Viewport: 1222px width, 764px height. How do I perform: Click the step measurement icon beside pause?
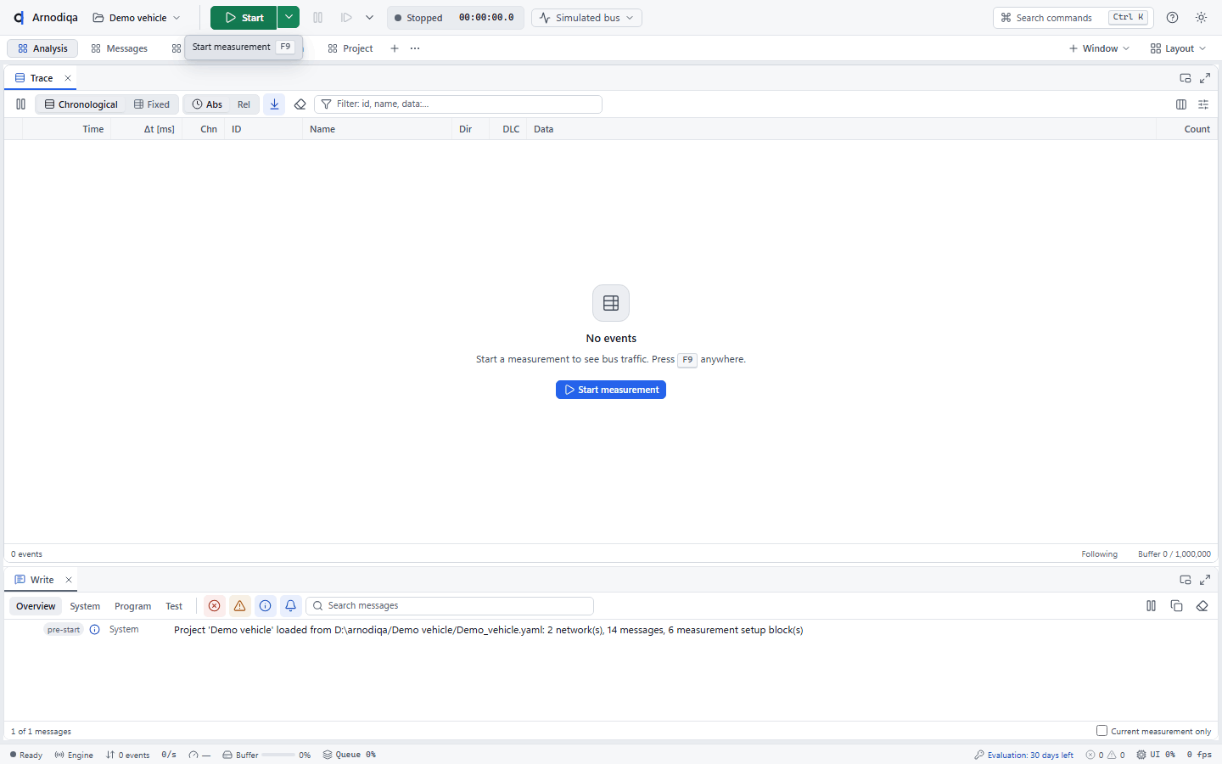click(346, 18)
